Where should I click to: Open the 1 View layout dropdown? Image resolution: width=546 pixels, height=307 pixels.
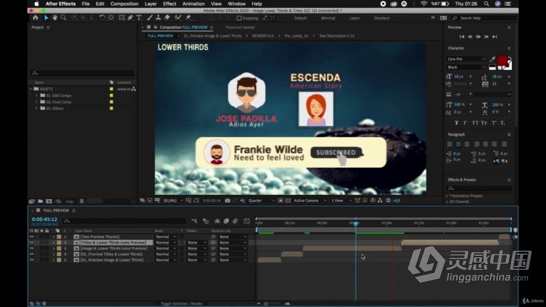[x=341, y=201]
